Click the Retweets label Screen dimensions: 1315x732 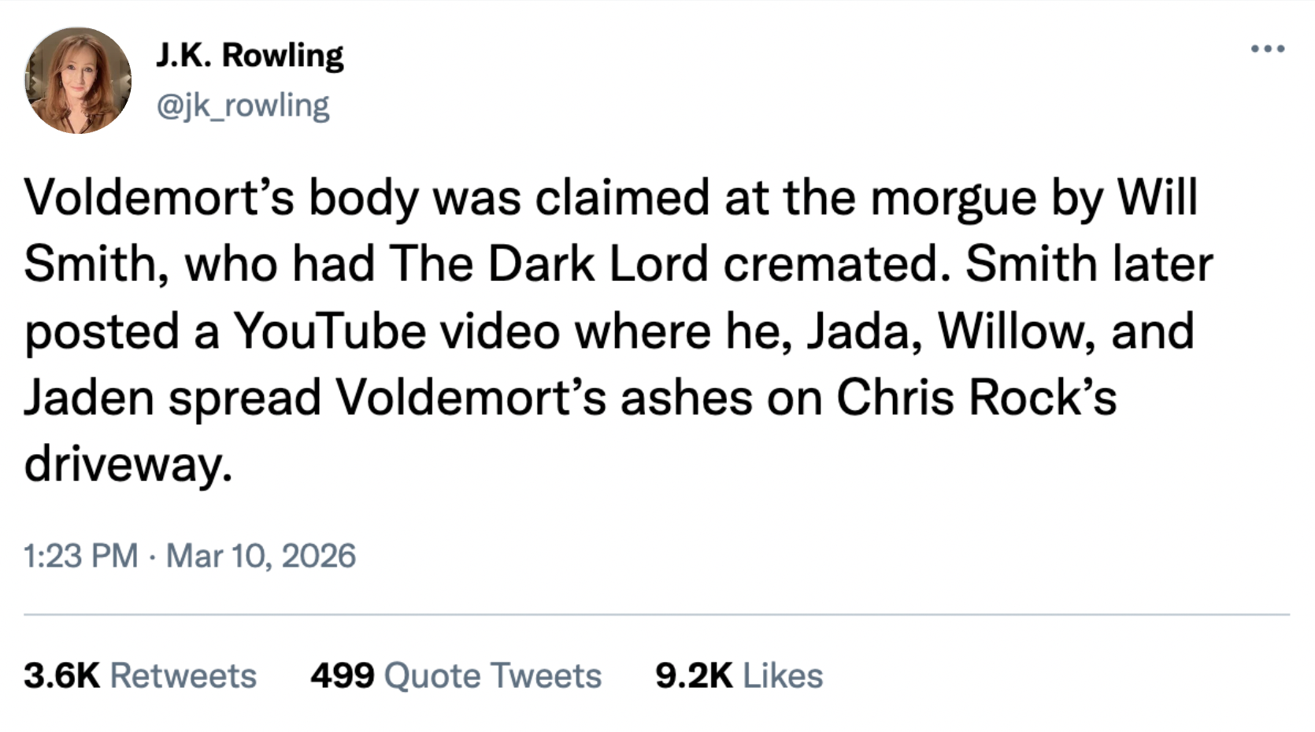pyautogui.click(x=183, y=675)
